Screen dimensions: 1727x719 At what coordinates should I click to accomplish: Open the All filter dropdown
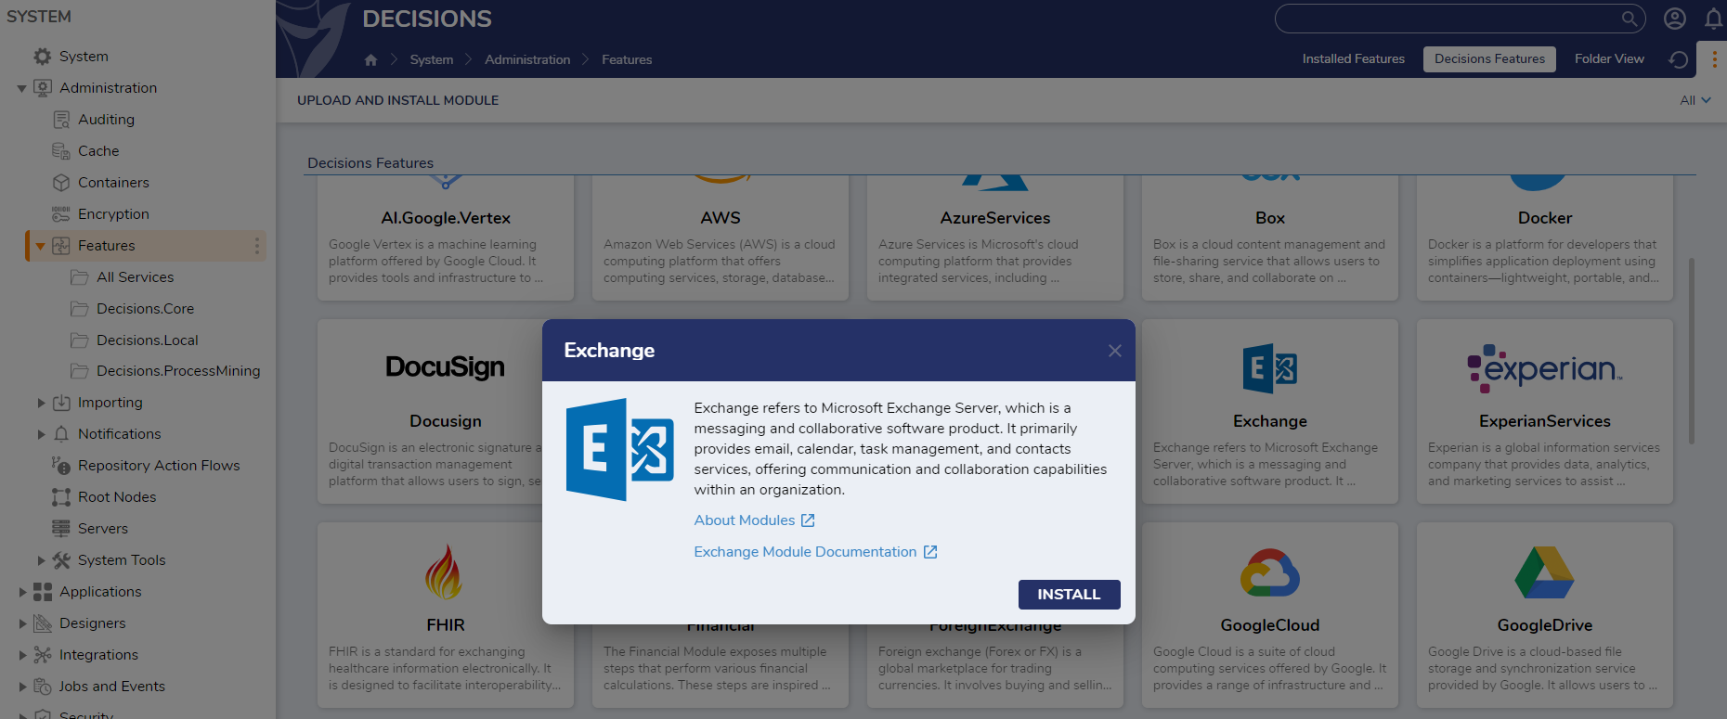1695,100
